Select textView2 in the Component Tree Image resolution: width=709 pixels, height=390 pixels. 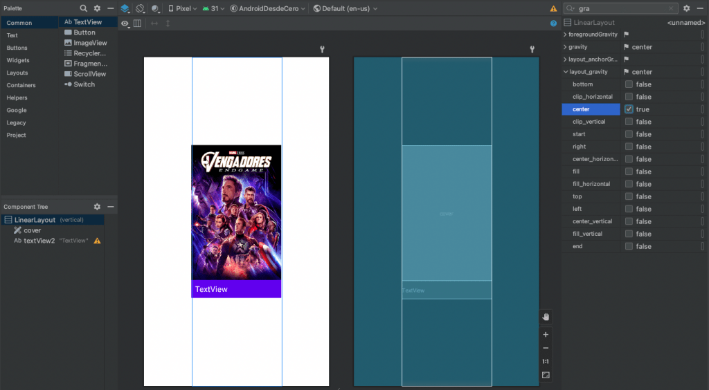53,241
